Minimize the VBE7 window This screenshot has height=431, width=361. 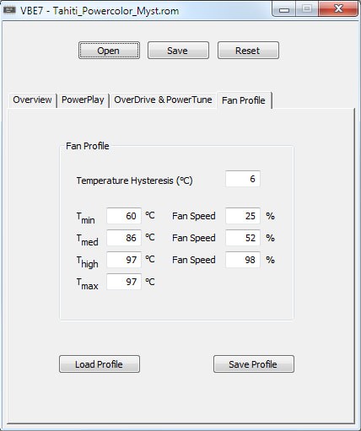click(x=284, y=9)
